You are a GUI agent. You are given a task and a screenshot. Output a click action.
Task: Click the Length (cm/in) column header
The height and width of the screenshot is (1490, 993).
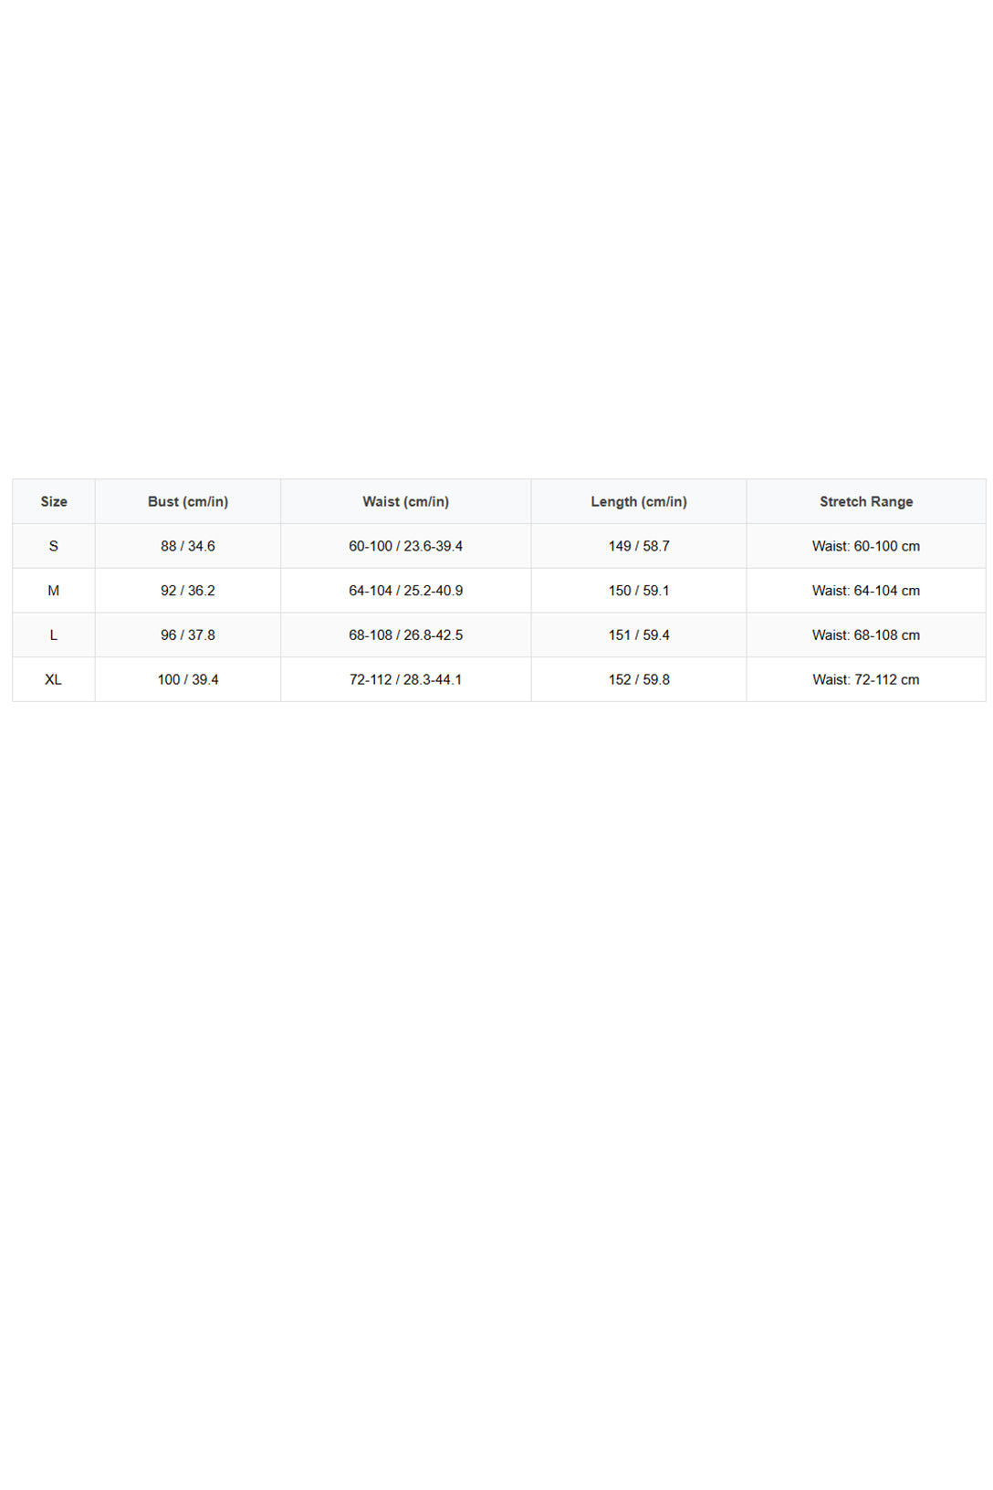coord(639,501)
